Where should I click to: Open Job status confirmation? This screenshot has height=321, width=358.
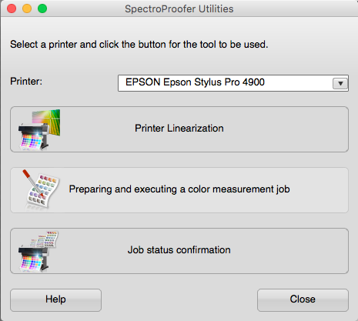click(179, 251)
